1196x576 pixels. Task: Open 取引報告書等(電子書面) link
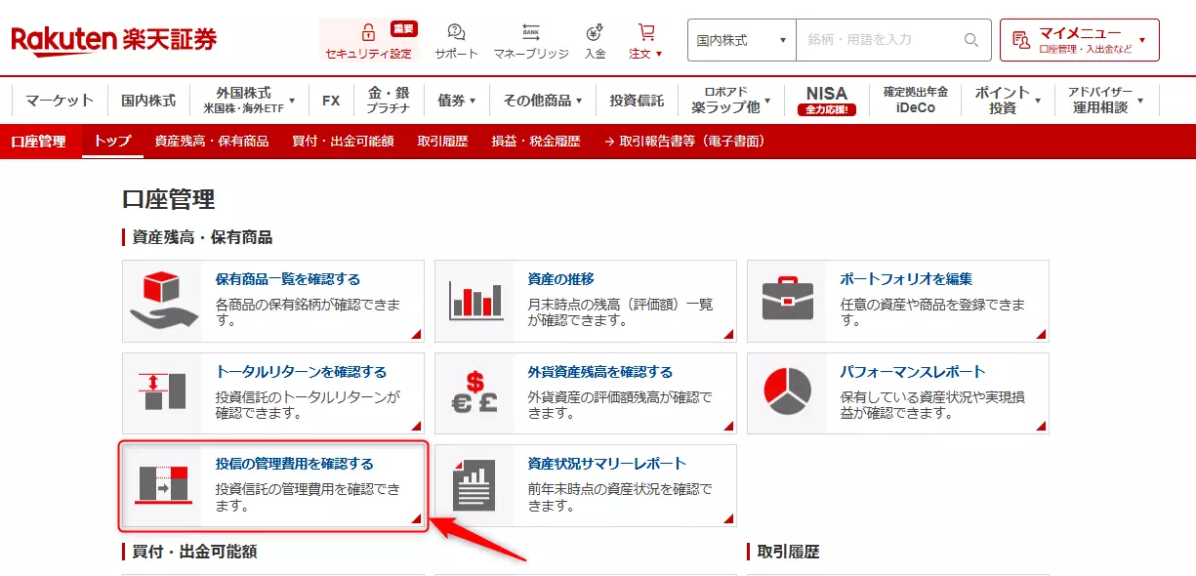pos(685,142)
